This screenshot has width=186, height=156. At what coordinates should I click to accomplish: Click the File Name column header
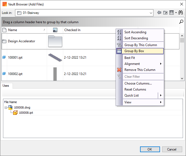click(x=10, y=102)
